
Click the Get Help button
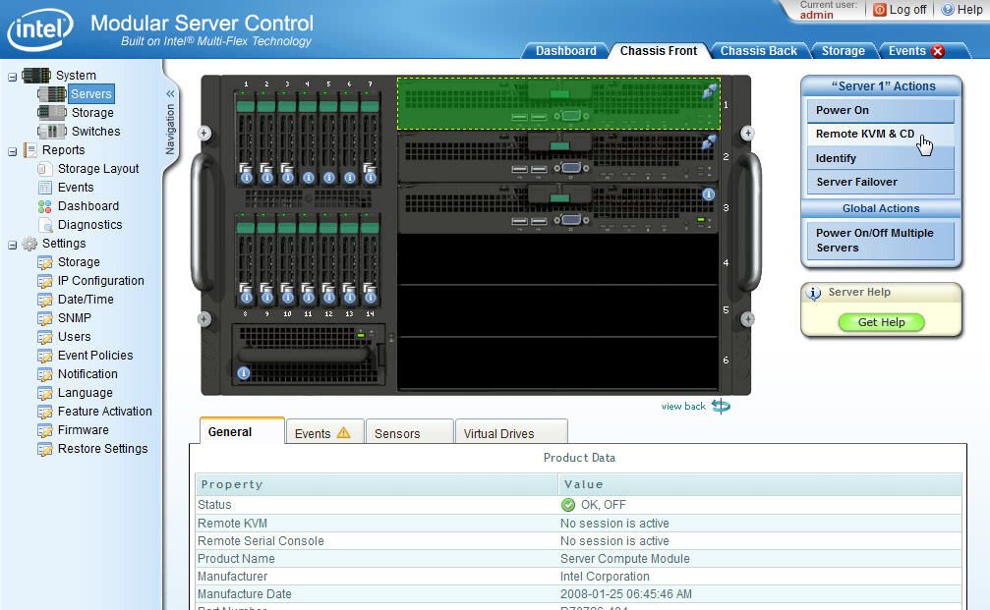(883, 322)
